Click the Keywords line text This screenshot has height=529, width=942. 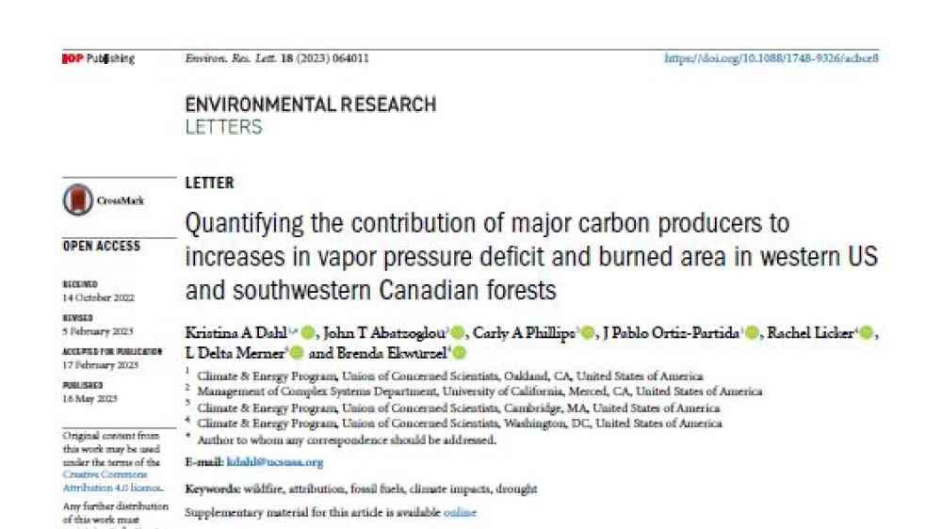pos(361,489)
